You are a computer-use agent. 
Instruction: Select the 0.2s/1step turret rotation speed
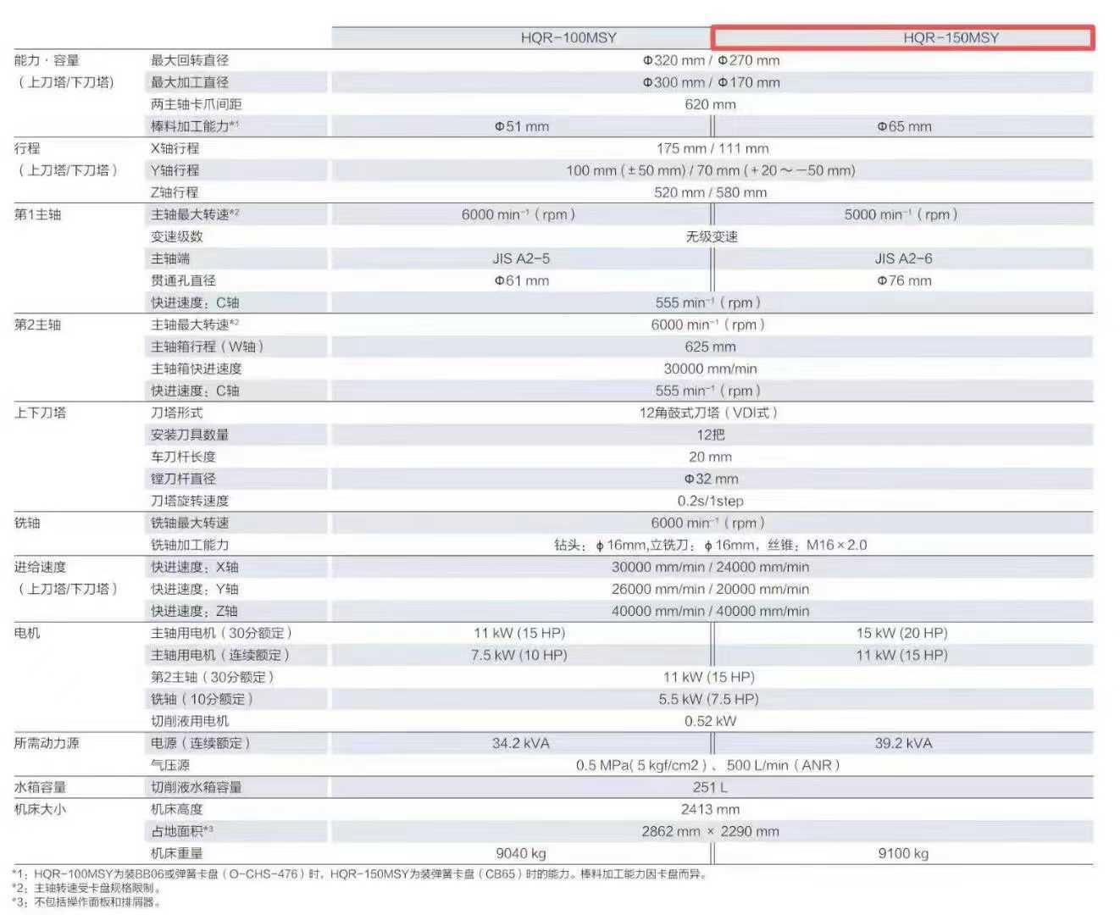pos(710,501)
